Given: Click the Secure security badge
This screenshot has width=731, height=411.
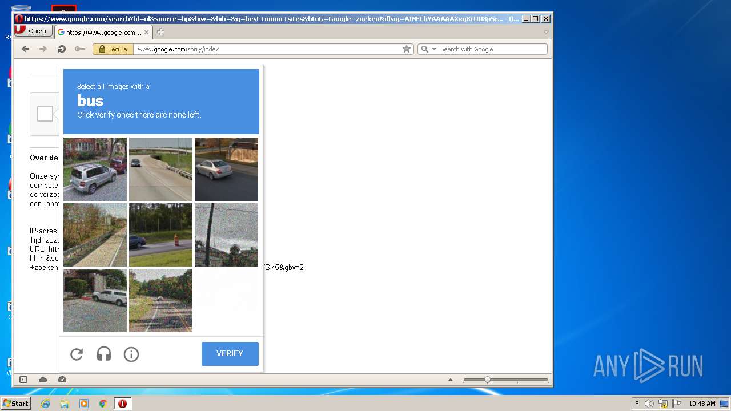Looking at the screenshot, I should tap(113, 49).
